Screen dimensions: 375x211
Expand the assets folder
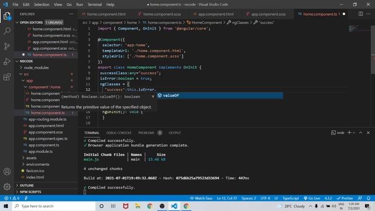[31, 158]
